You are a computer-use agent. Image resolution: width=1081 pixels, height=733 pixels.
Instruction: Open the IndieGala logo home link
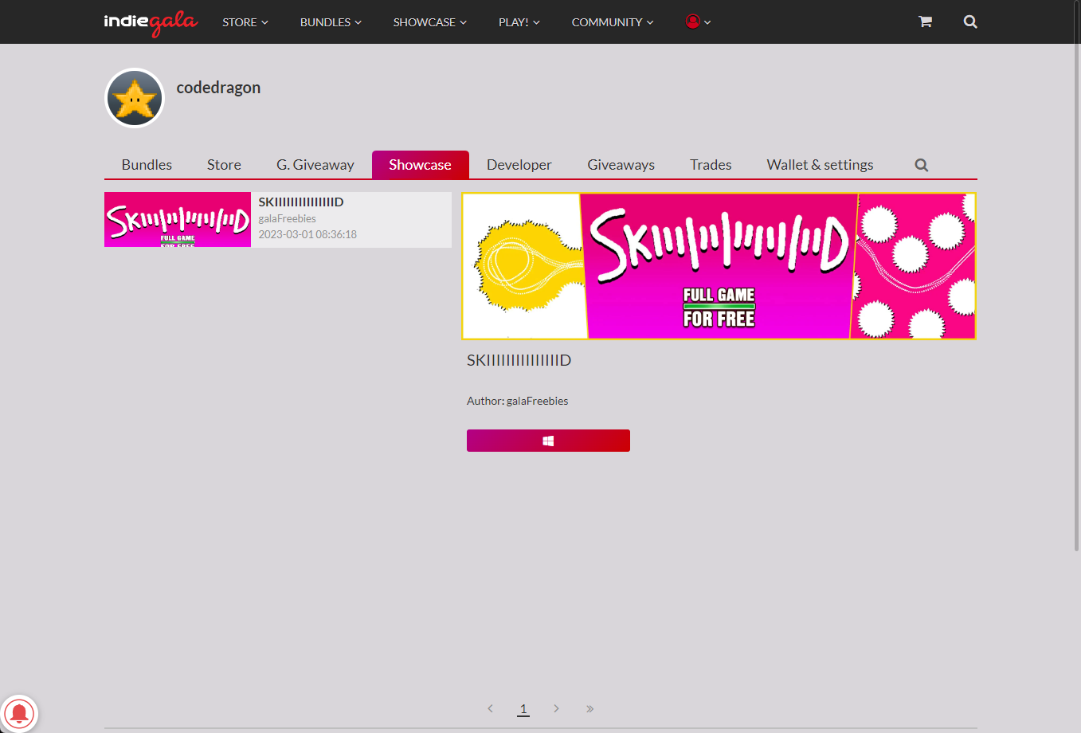coord(151,22)
